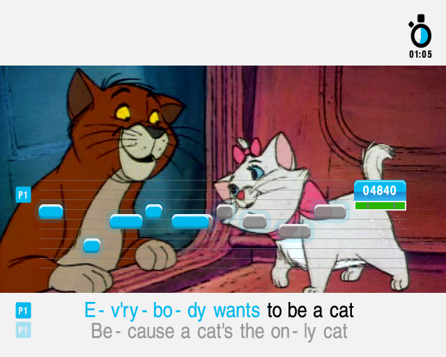
Task: Click the last gray note bar near the score
Action: coord(330,212)
